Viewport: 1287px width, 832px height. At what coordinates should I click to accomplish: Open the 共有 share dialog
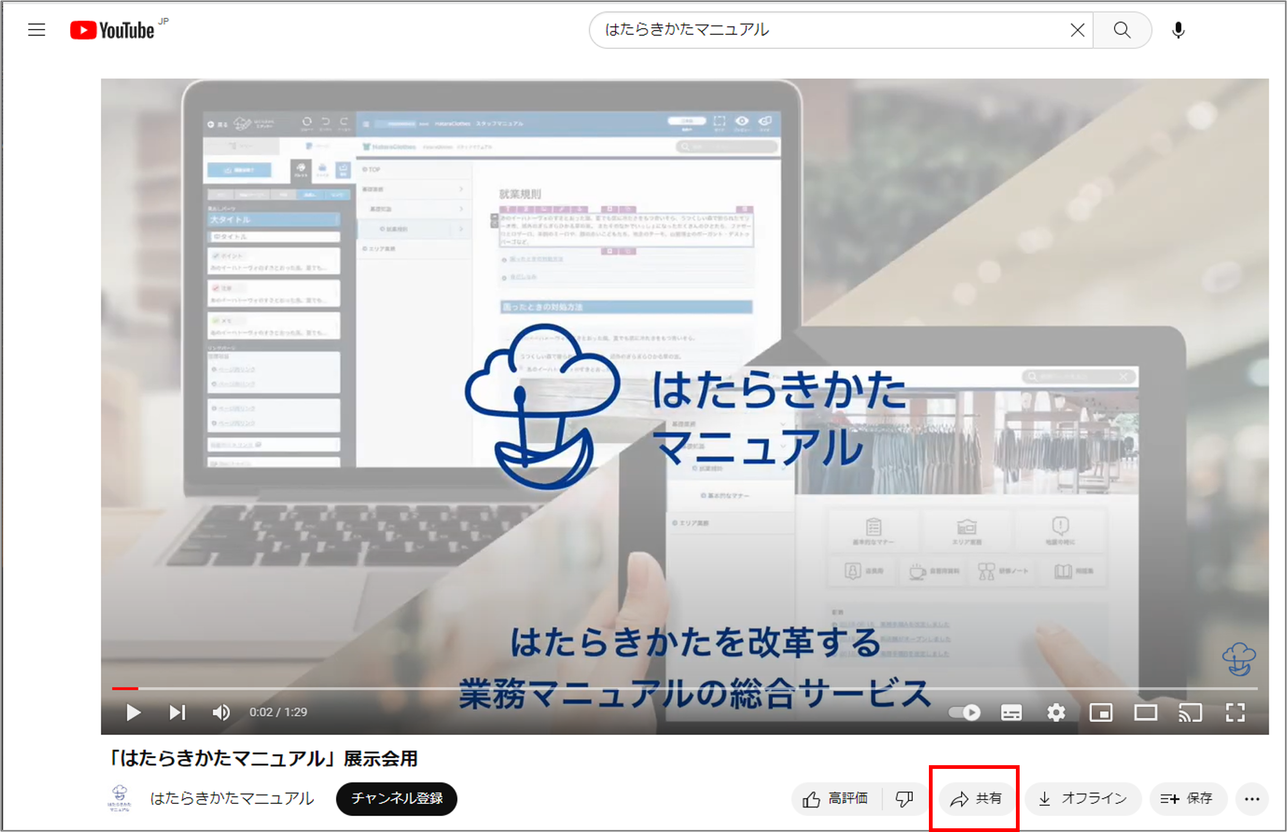click(976, 799)
